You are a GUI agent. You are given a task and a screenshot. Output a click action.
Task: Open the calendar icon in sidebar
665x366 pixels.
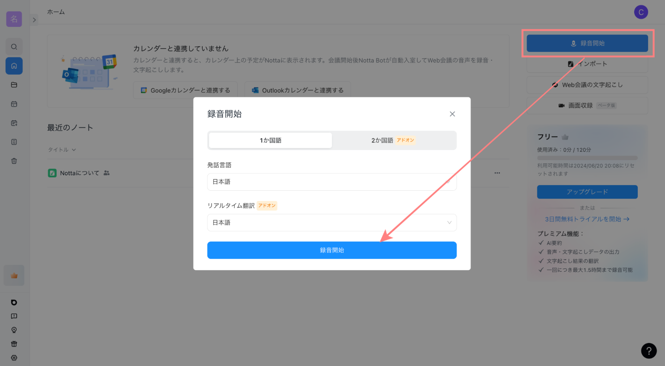click(14, 104)
